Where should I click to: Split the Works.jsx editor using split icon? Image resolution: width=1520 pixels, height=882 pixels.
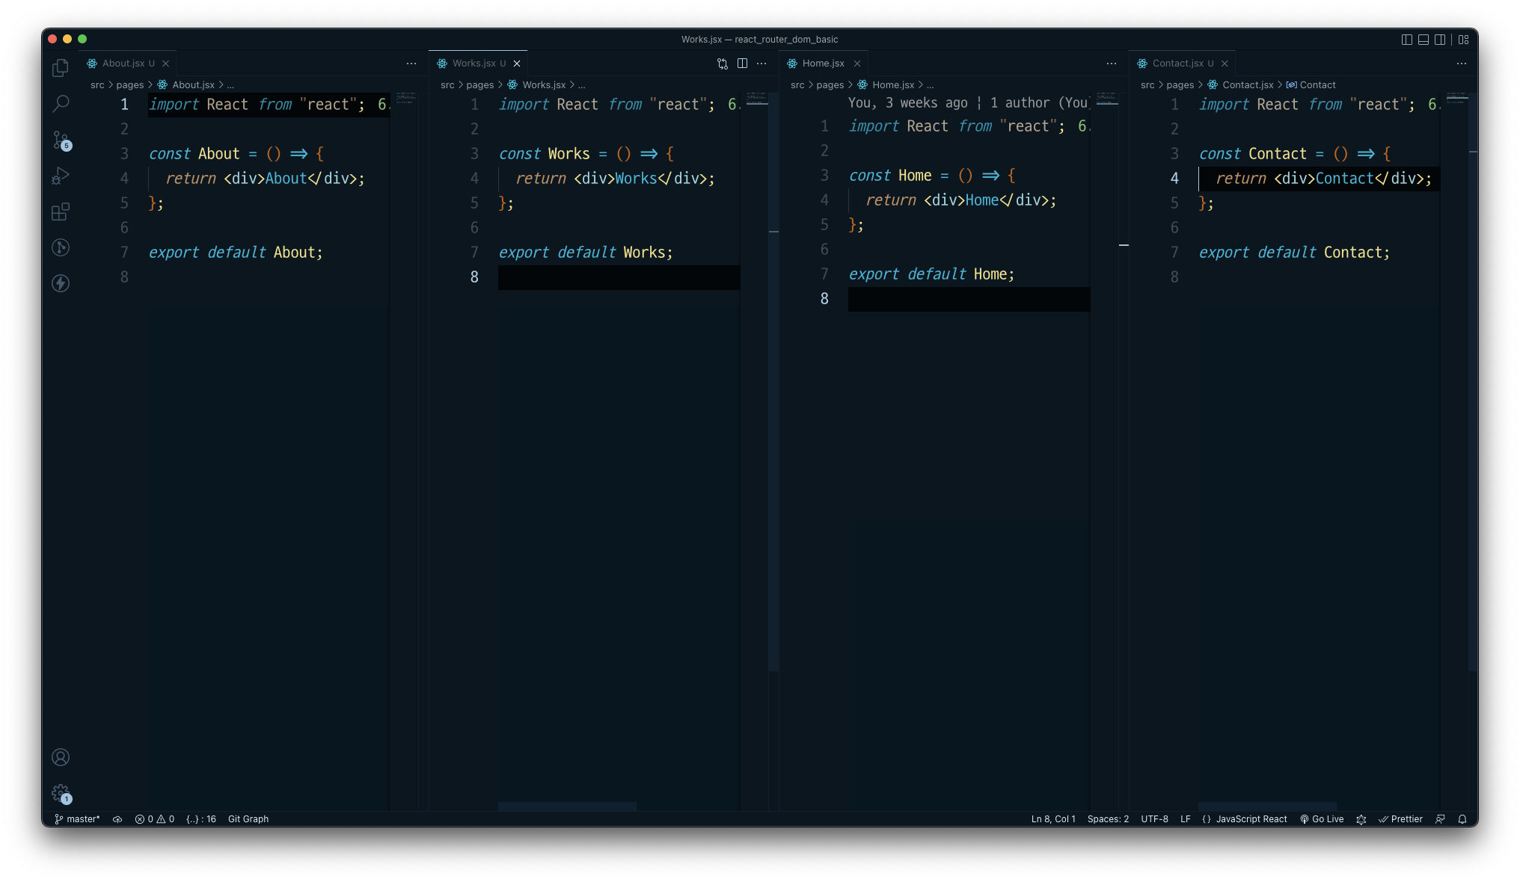[x=741, y=64]
